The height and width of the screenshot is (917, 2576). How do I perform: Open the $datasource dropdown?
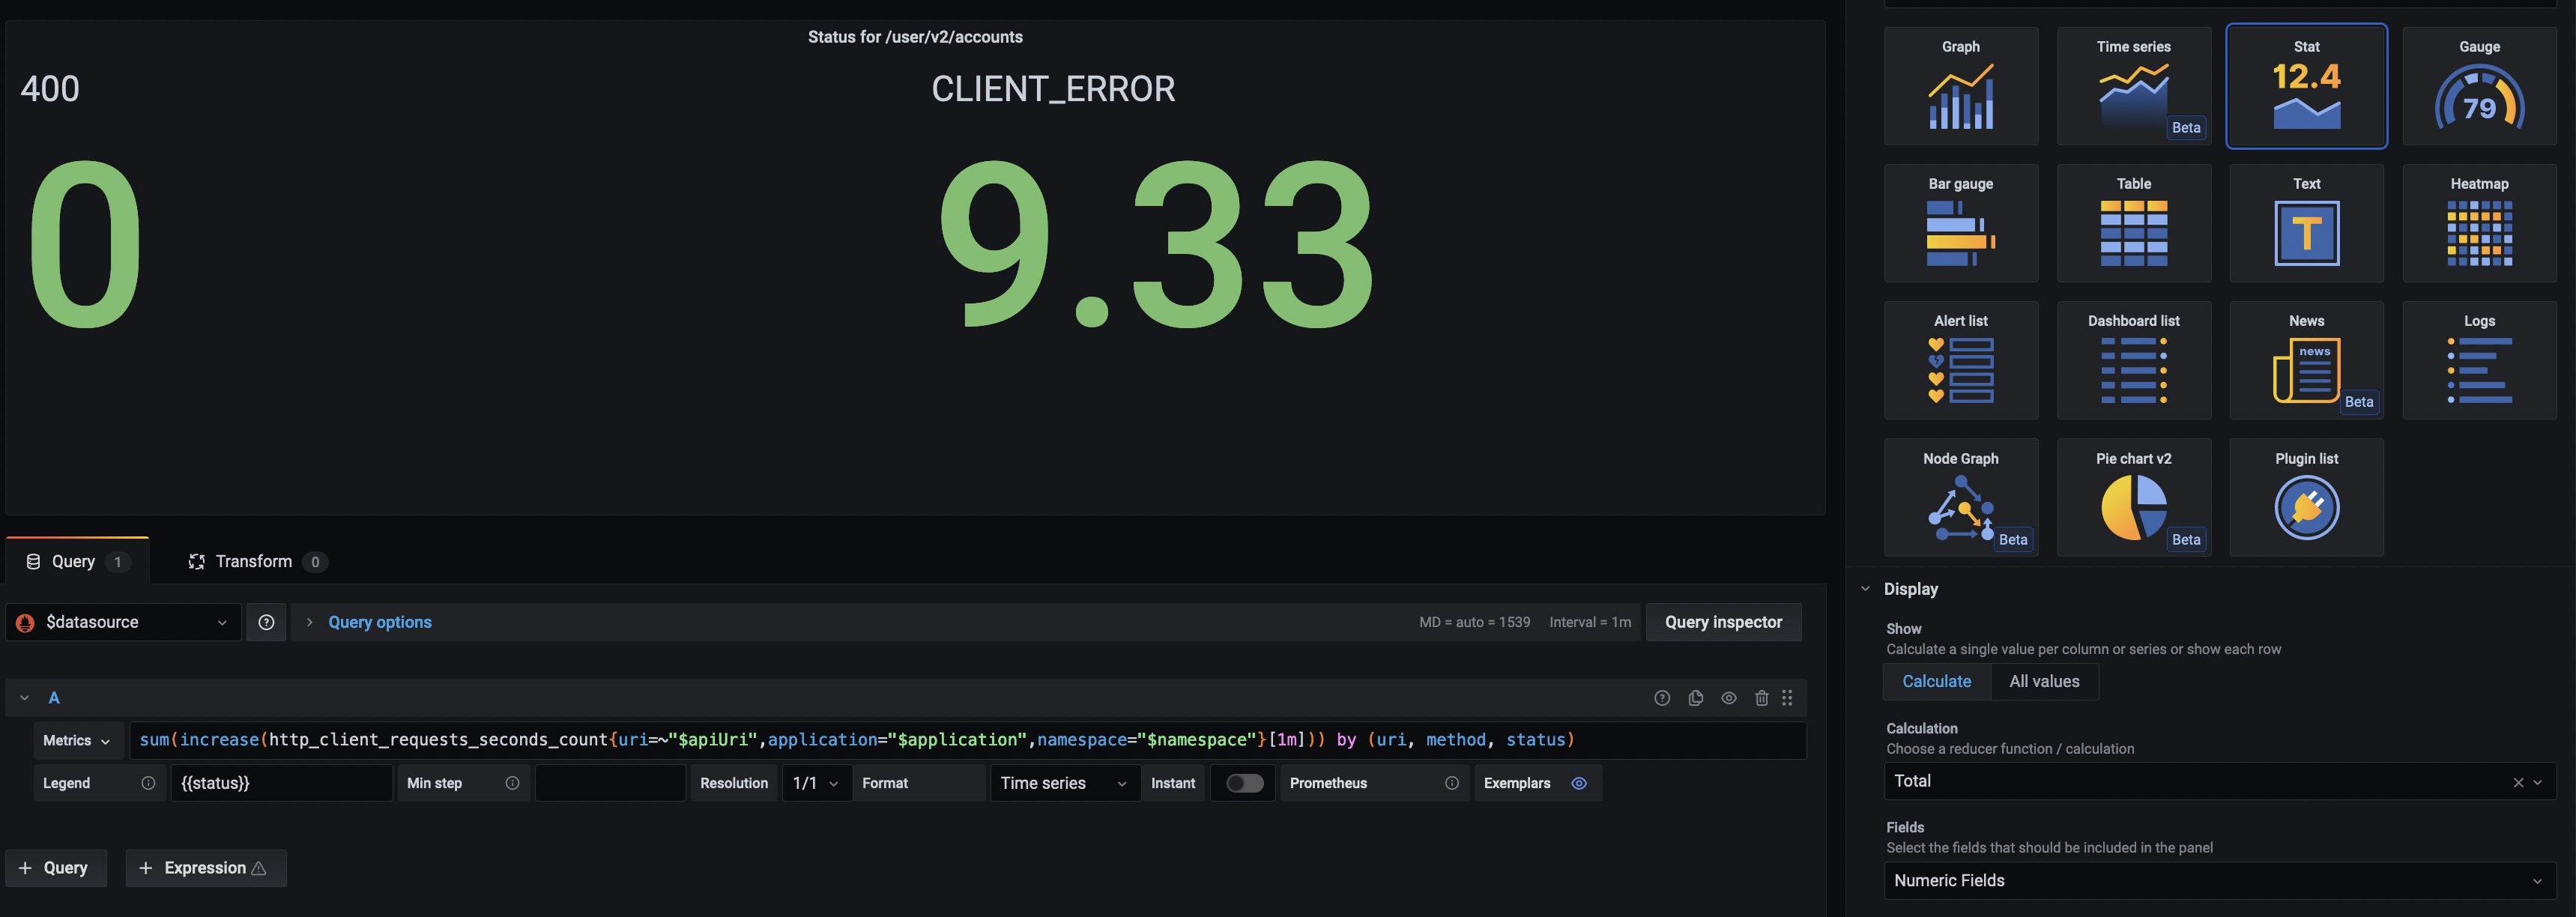[123, 622]
